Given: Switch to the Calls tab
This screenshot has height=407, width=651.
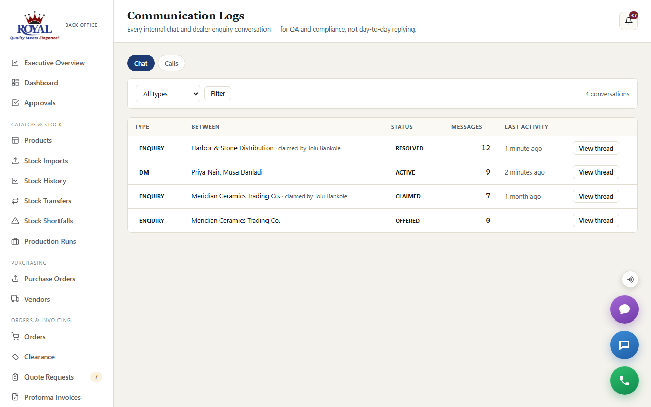Looking at the screenshot, I should (171, 63).
